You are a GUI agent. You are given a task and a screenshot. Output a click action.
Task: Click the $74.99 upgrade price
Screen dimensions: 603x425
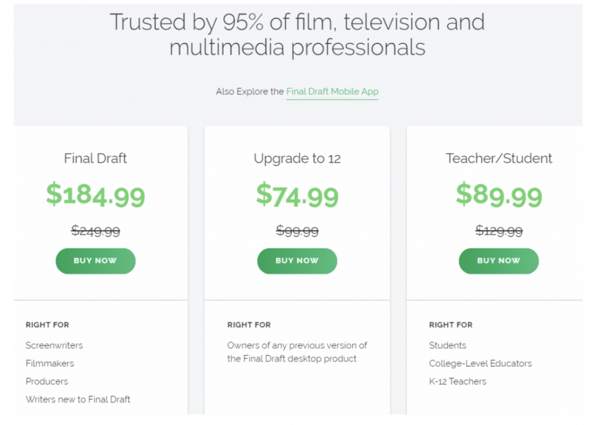(297, 195)
